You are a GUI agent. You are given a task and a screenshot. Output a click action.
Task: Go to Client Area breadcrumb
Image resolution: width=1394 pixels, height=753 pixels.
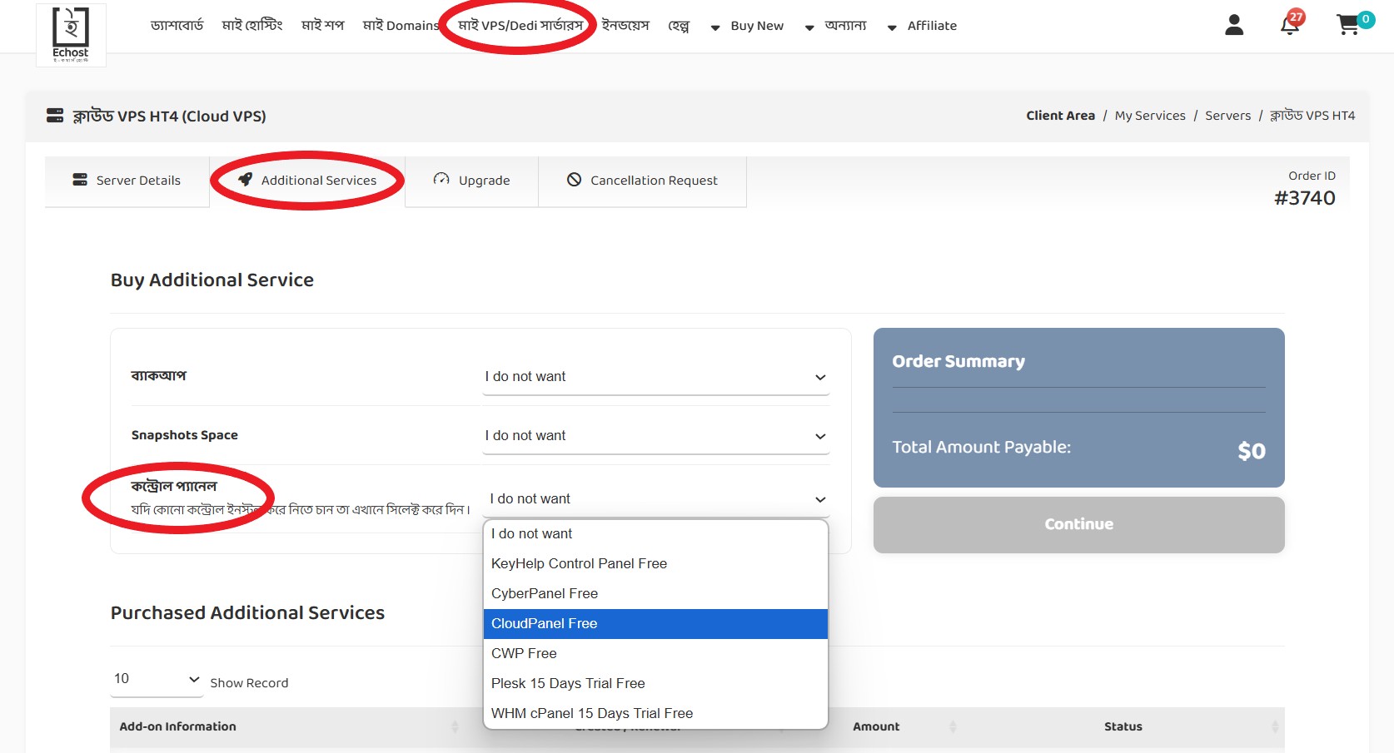[x=1060, y=116]
